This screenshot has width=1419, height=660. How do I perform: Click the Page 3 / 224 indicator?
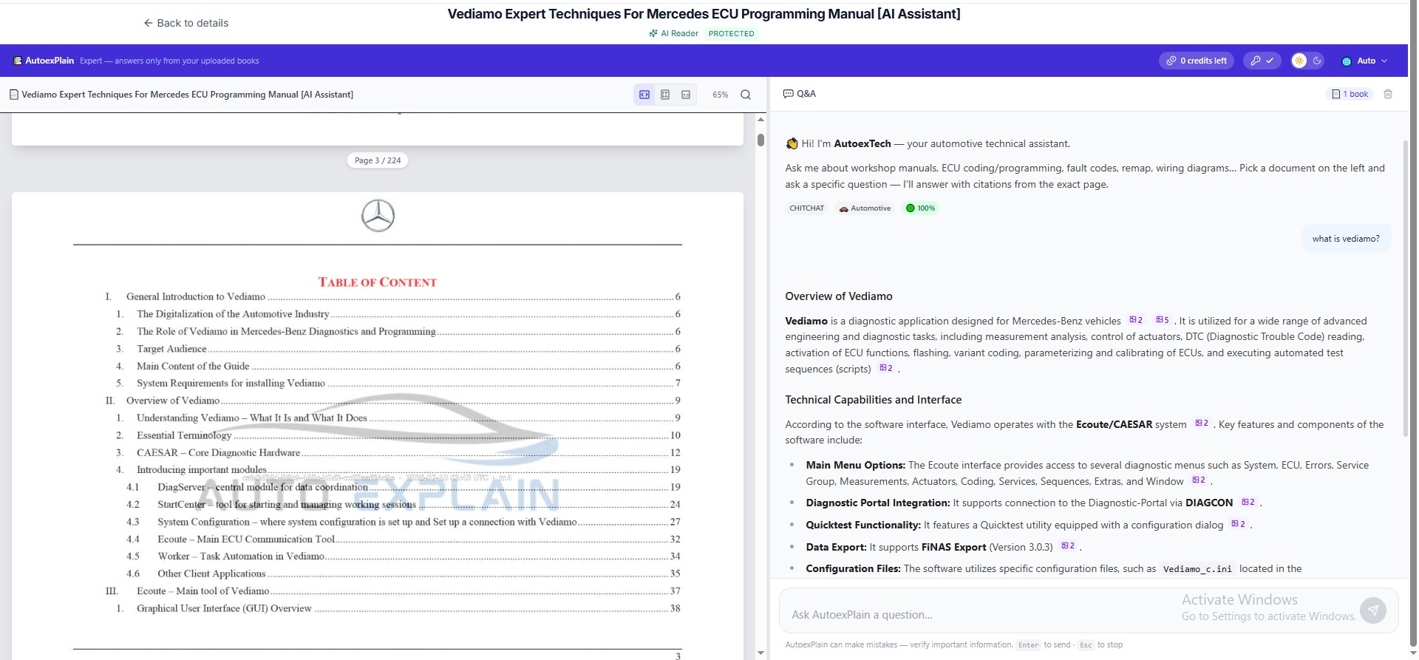(378, 160)
